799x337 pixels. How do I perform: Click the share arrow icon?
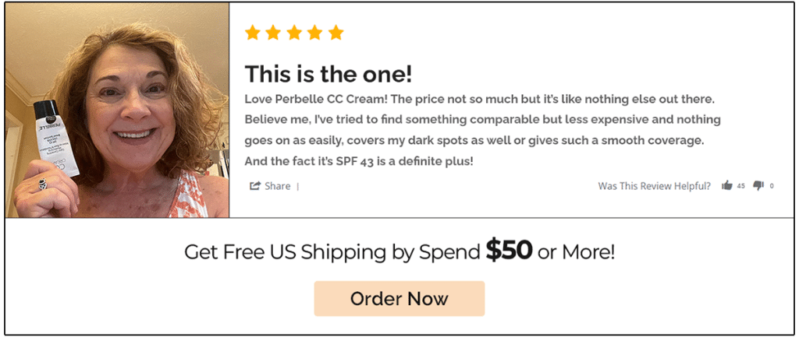tap(255, 185)
